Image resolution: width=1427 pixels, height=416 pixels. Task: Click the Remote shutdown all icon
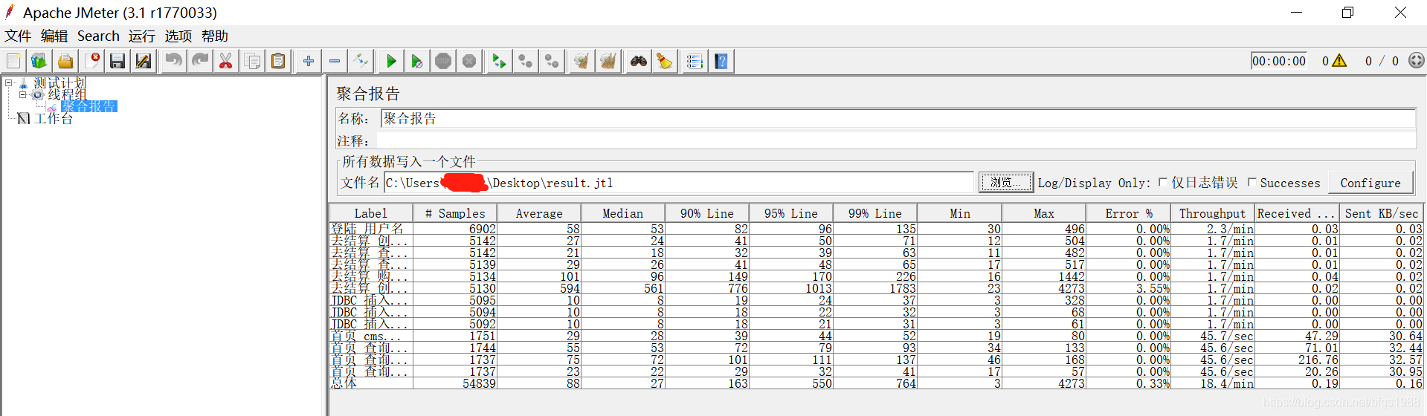coord(552,61)
